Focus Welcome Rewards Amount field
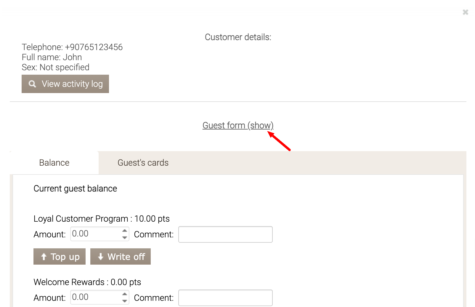The image size is (475, 307). coord(95,298)
